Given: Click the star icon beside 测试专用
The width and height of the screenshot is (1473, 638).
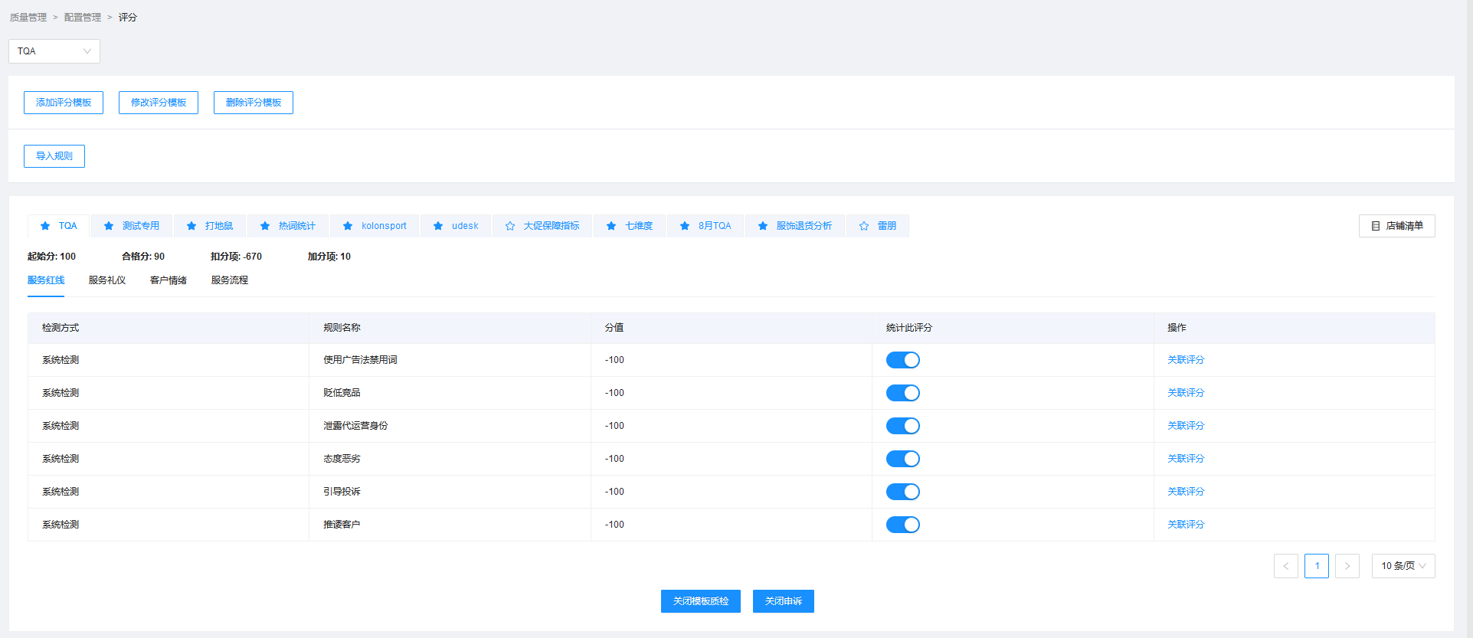Looking at the screenshot, I should (109, 226).
